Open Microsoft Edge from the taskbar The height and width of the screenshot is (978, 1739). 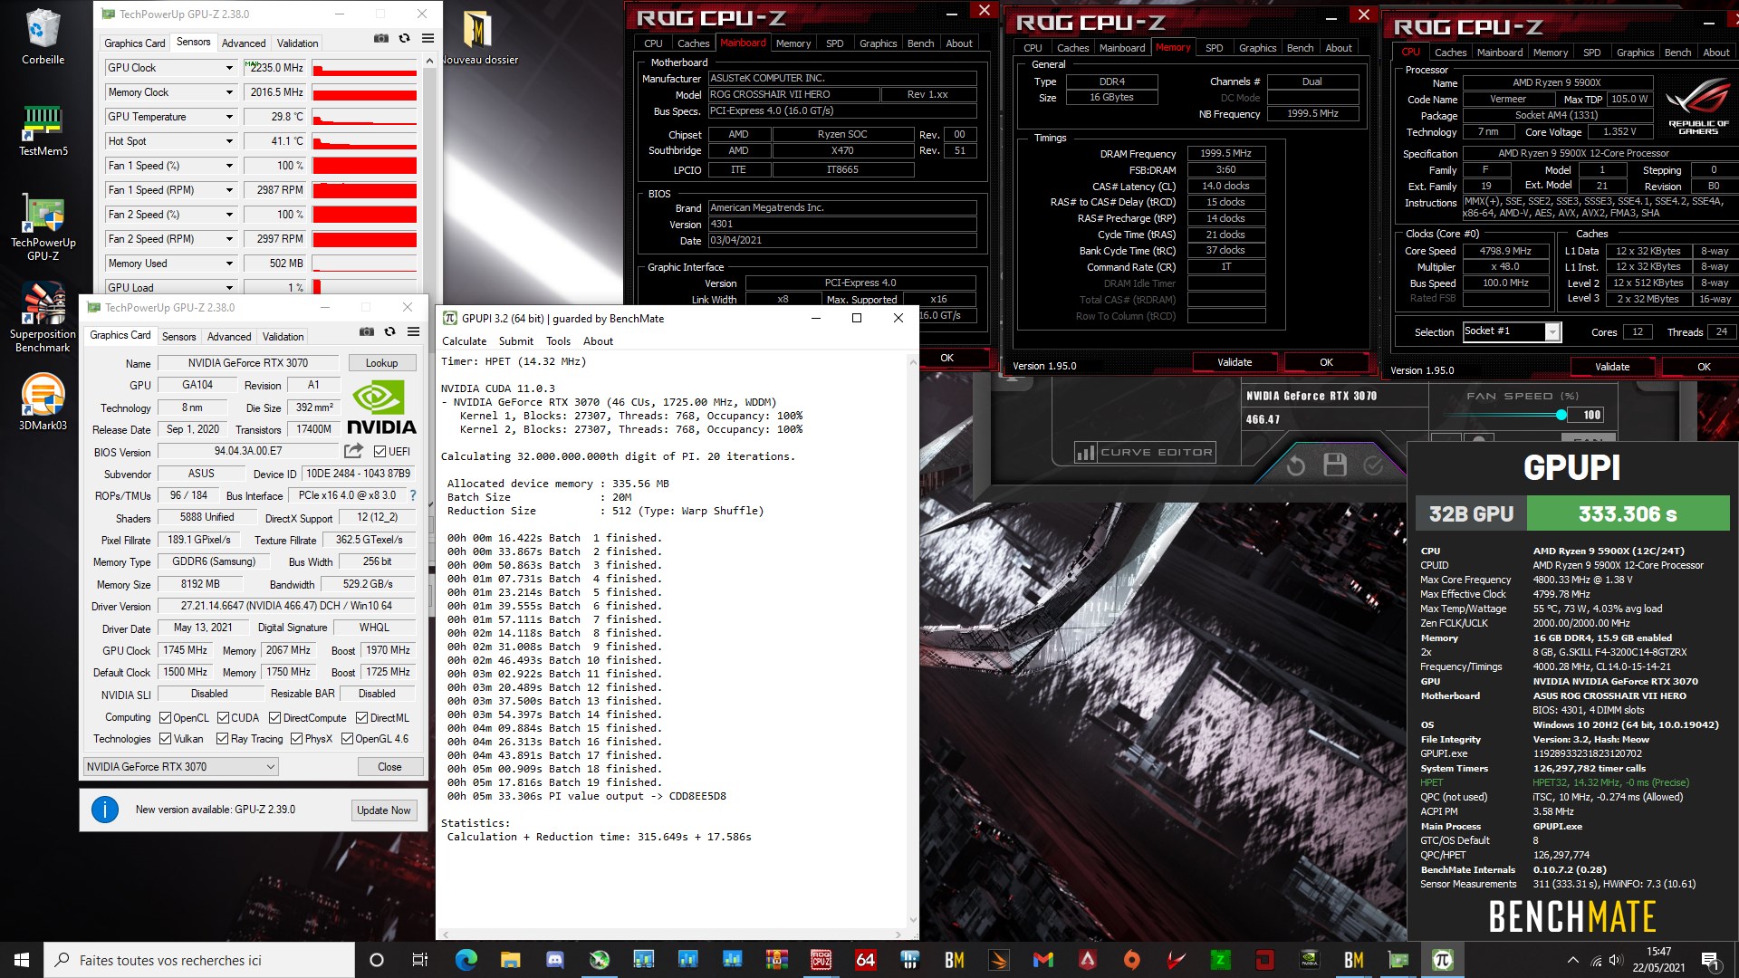(x=466, y=960)
